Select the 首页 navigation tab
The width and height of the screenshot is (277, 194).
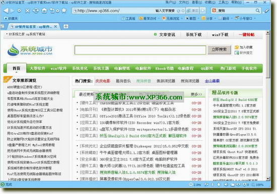(17, 68)
